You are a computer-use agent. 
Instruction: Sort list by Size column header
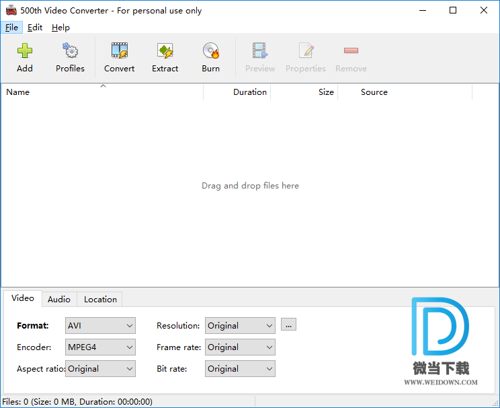point(304,92)
